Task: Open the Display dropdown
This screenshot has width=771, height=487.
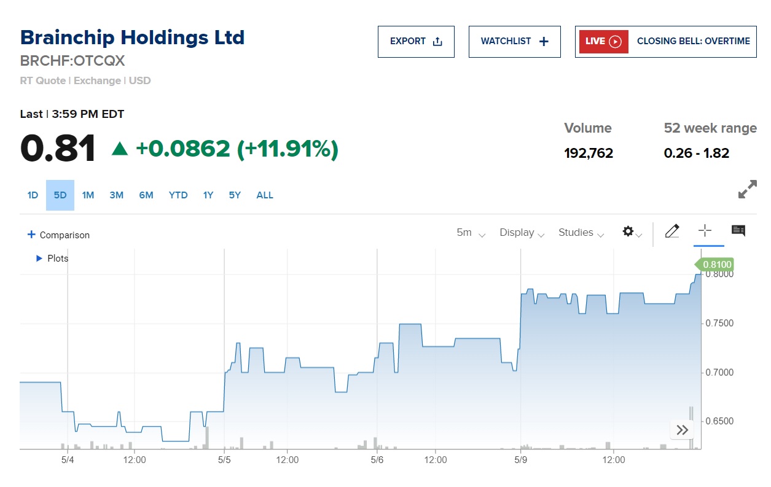Action: 522,233
